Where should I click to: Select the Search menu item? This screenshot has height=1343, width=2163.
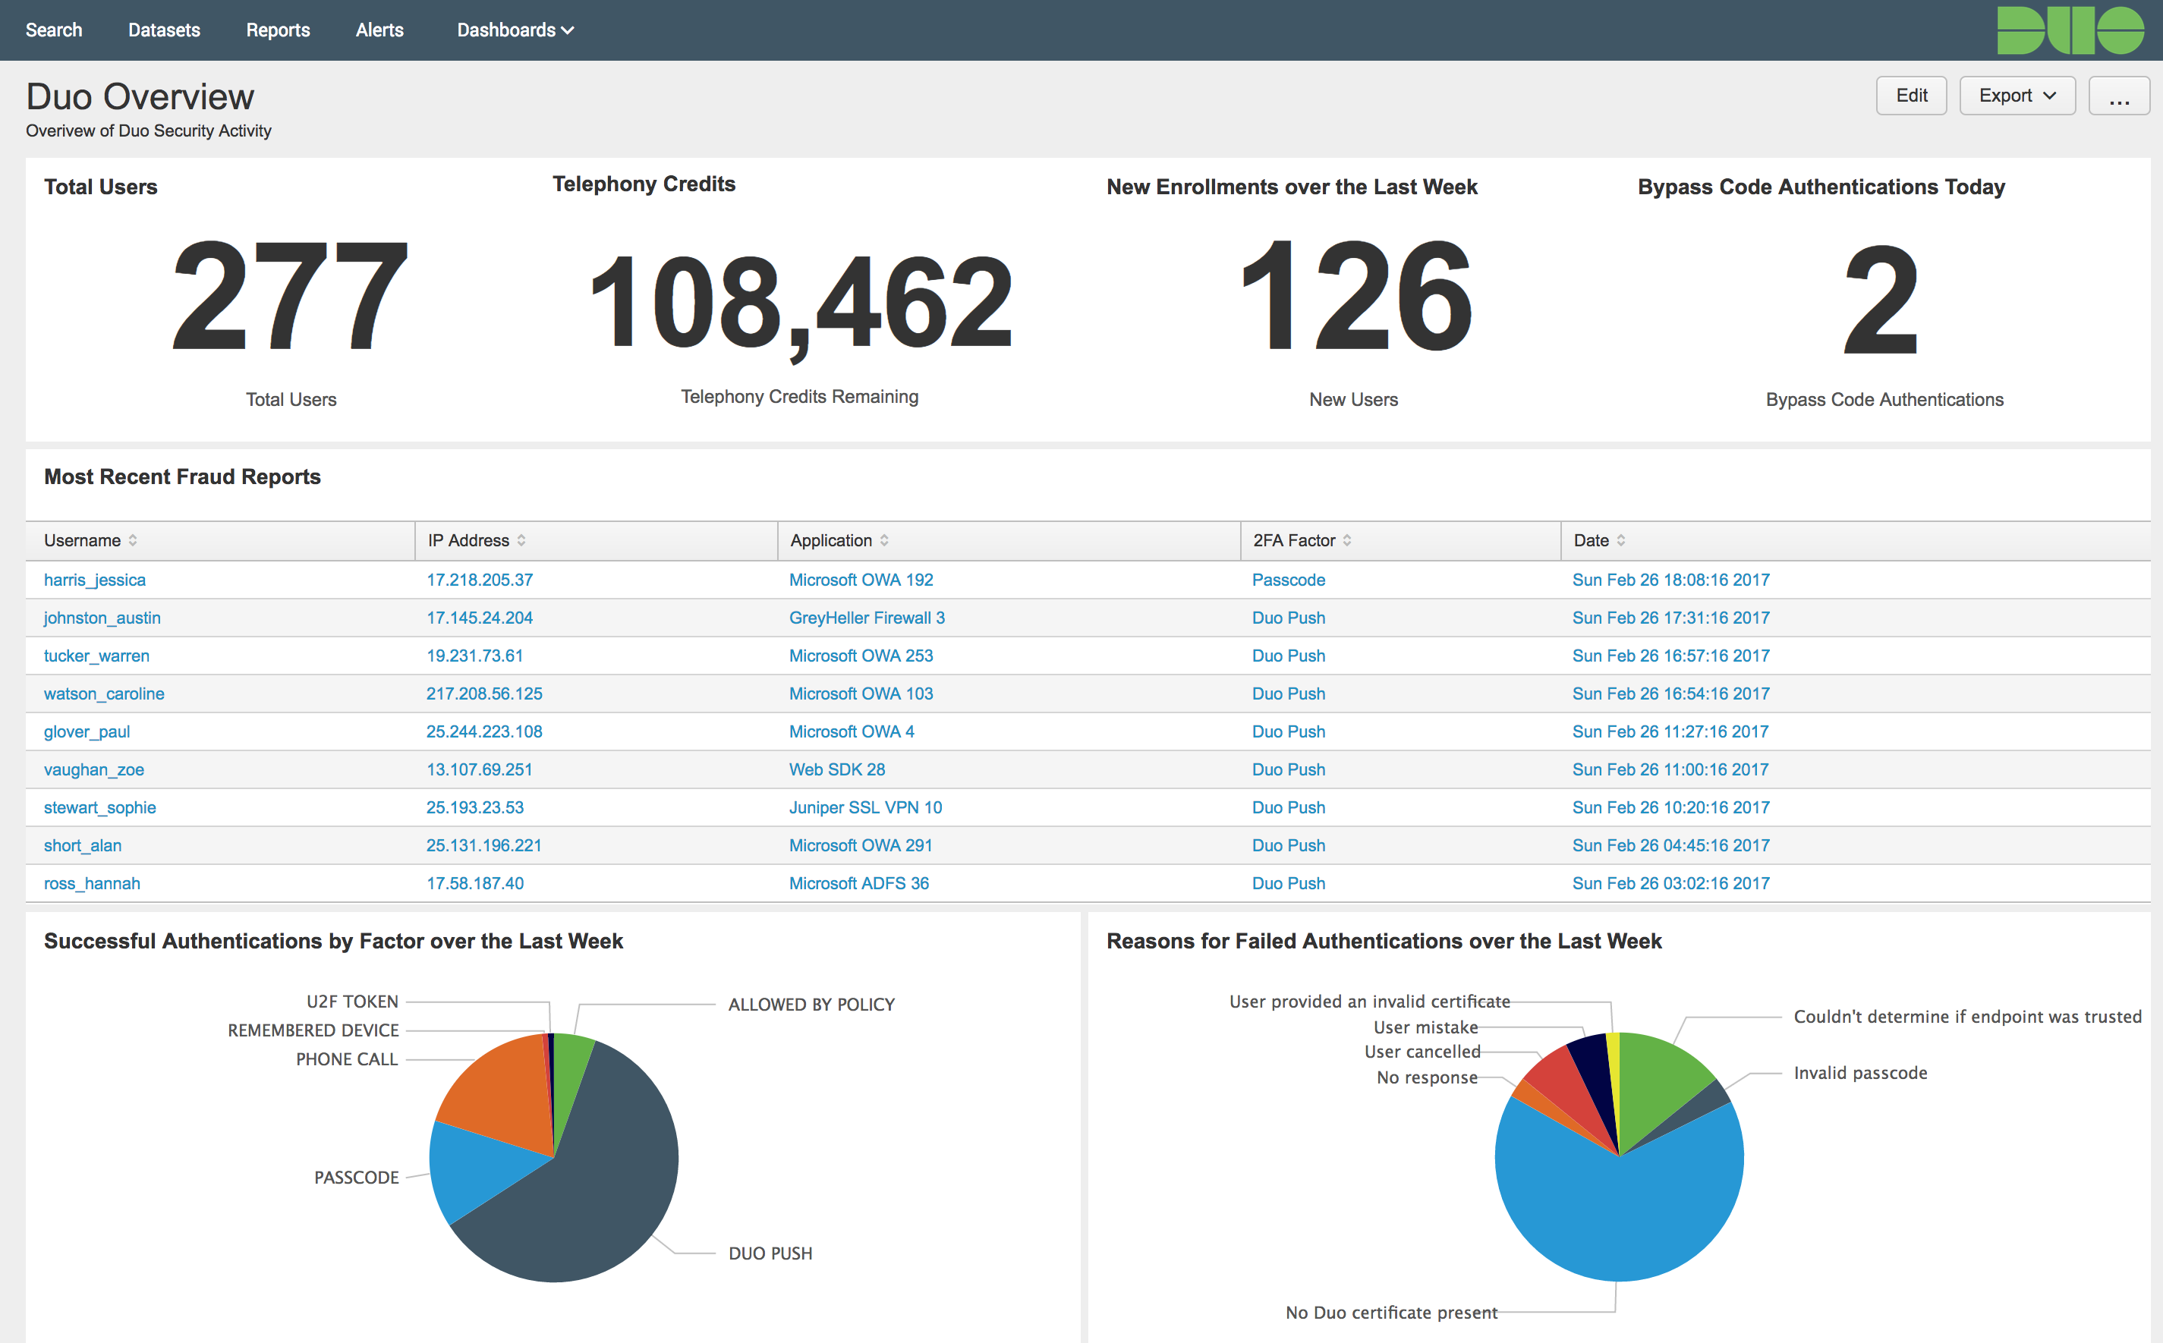coord(53,30)
